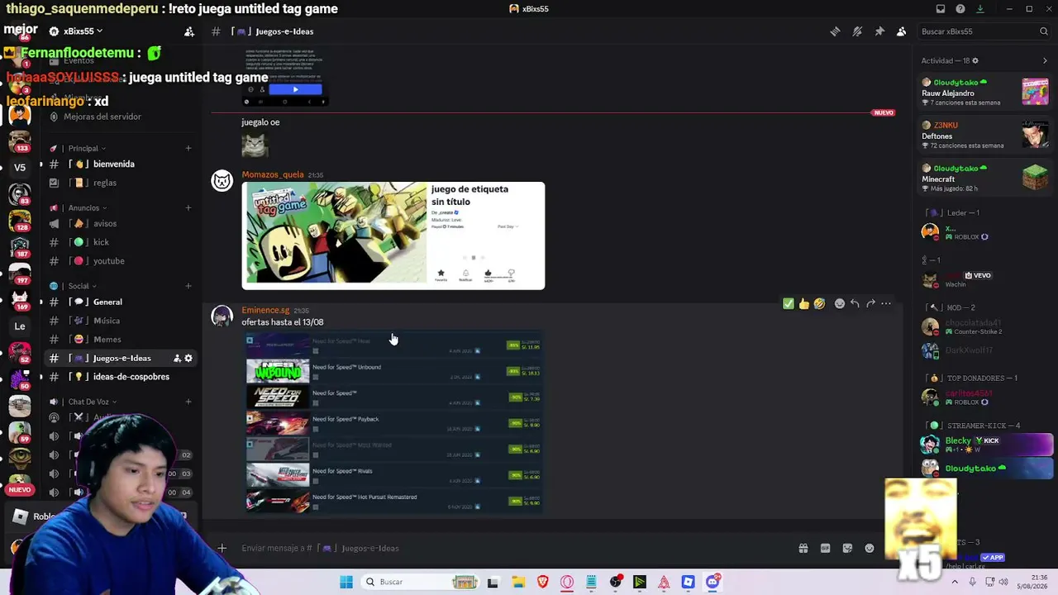Collapse the Principal category
The image size is (1058, 595).
pos(87,148)
